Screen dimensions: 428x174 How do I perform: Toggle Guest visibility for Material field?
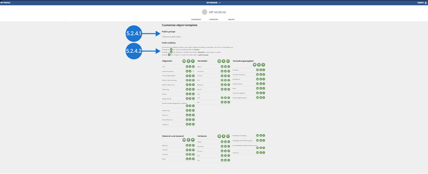190,145
